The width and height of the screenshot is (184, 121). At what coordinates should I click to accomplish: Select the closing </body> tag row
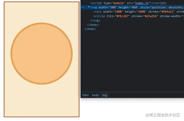93,25
